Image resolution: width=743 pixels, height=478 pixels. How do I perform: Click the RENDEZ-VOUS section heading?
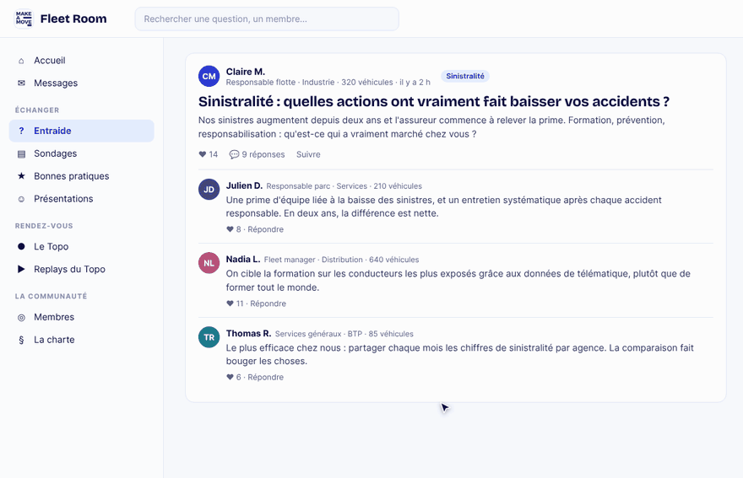[x=44, y=226]
